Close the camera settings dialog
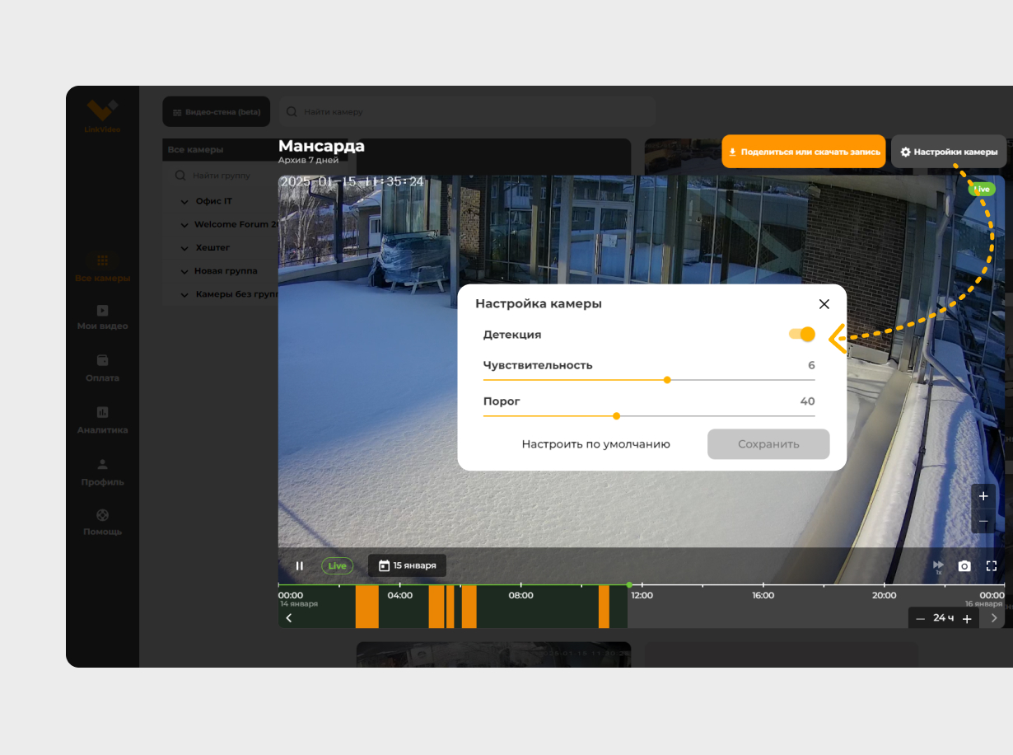Viewport: 1013px width, 755px height. click(824, 304)
